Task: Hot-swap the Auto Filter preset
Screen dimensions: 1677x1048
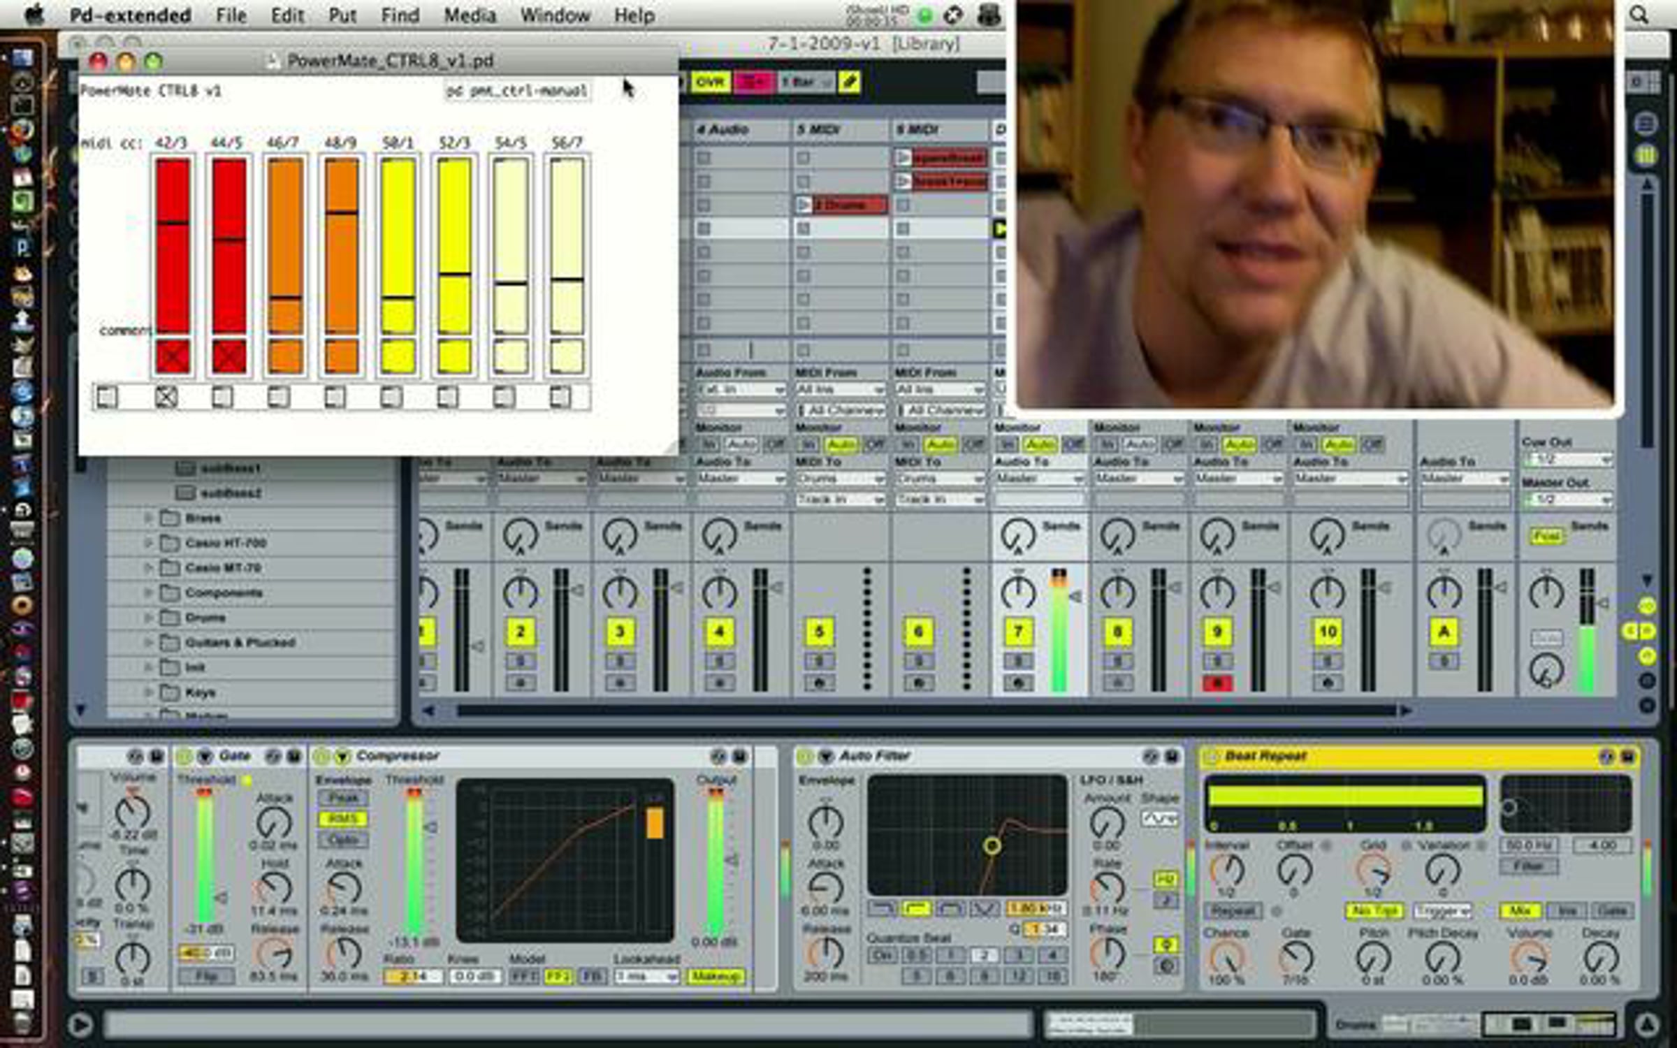Action: point(1151,756)
